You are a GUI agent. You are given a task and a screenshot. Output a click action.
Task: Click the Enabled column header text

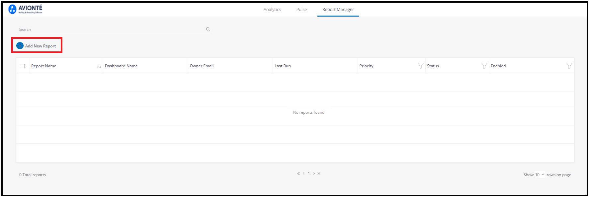pyautogui.click(x=498, y=66)
